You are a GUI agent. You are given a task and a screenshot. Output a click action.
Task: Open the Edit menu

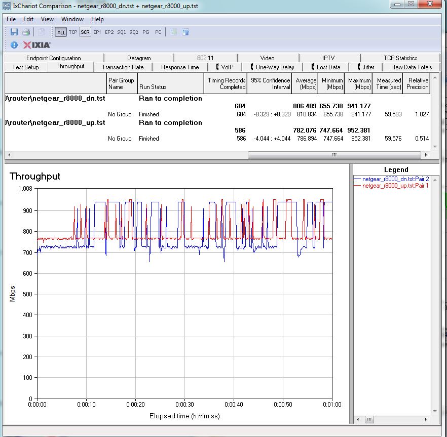tap(28, 19)
